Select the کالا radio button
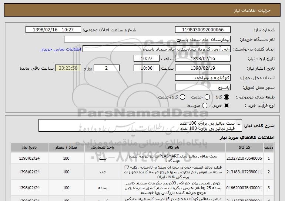Image resolution: width=285 pixels, height=201 pixels. pos(227,97)
